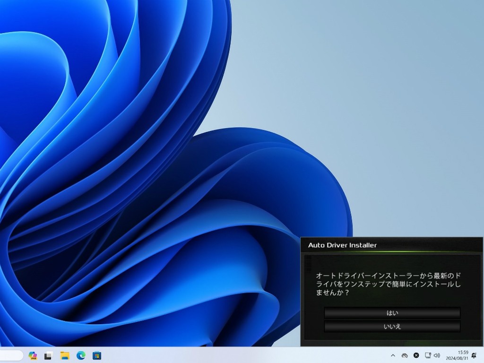Expand hidden system tray icons
This screenshot has width=484, height=363.
393,355
